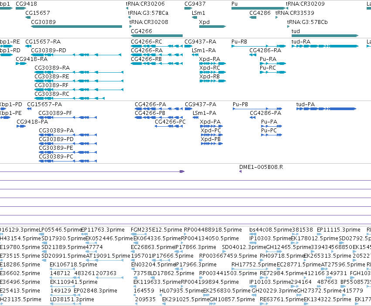This screenshot has height=306, width=371.
Task: Select the Pu gene bar
Action: (x=259, y=8)
